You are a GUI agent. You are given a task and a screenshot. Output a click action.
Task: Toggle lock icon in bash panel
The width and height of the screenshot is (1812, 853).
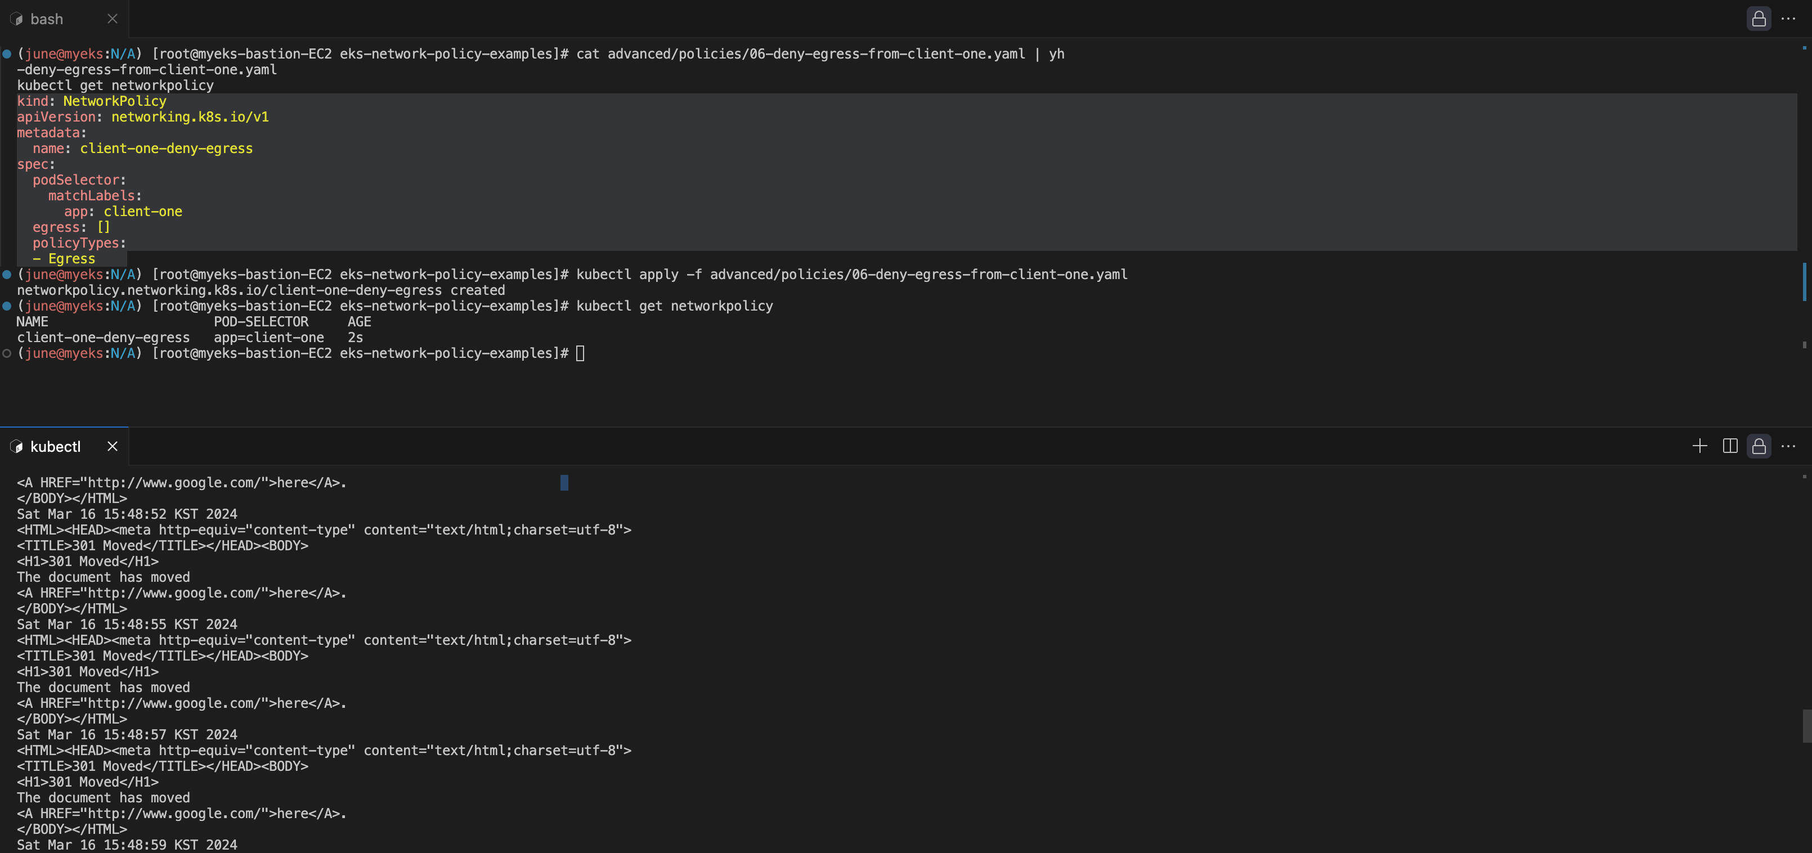1759,19
